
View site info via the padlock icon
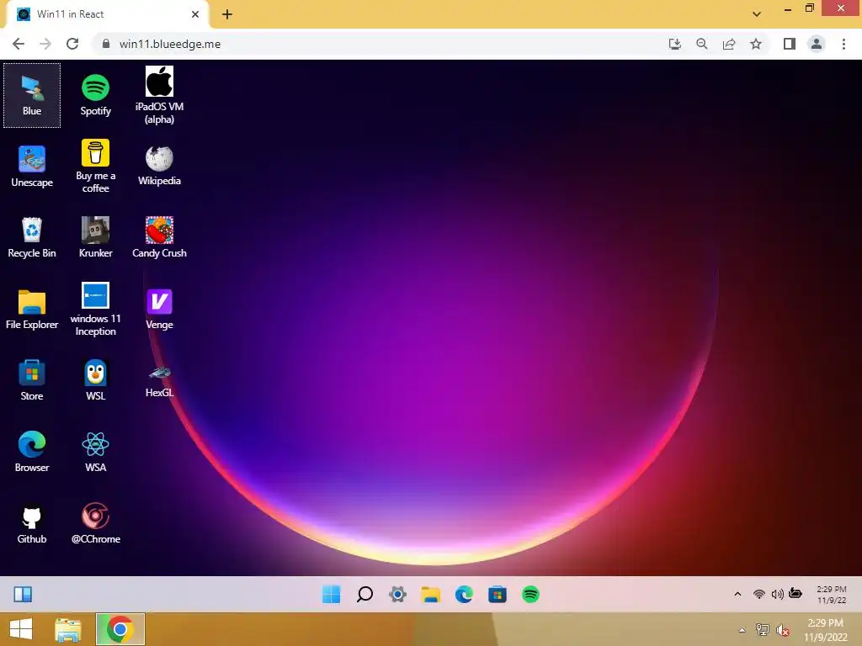(x=106, y=44)
